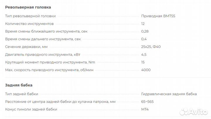Click the tool count value "12"
This screenshot has width=211, height=119.
[x=143, y=24]
